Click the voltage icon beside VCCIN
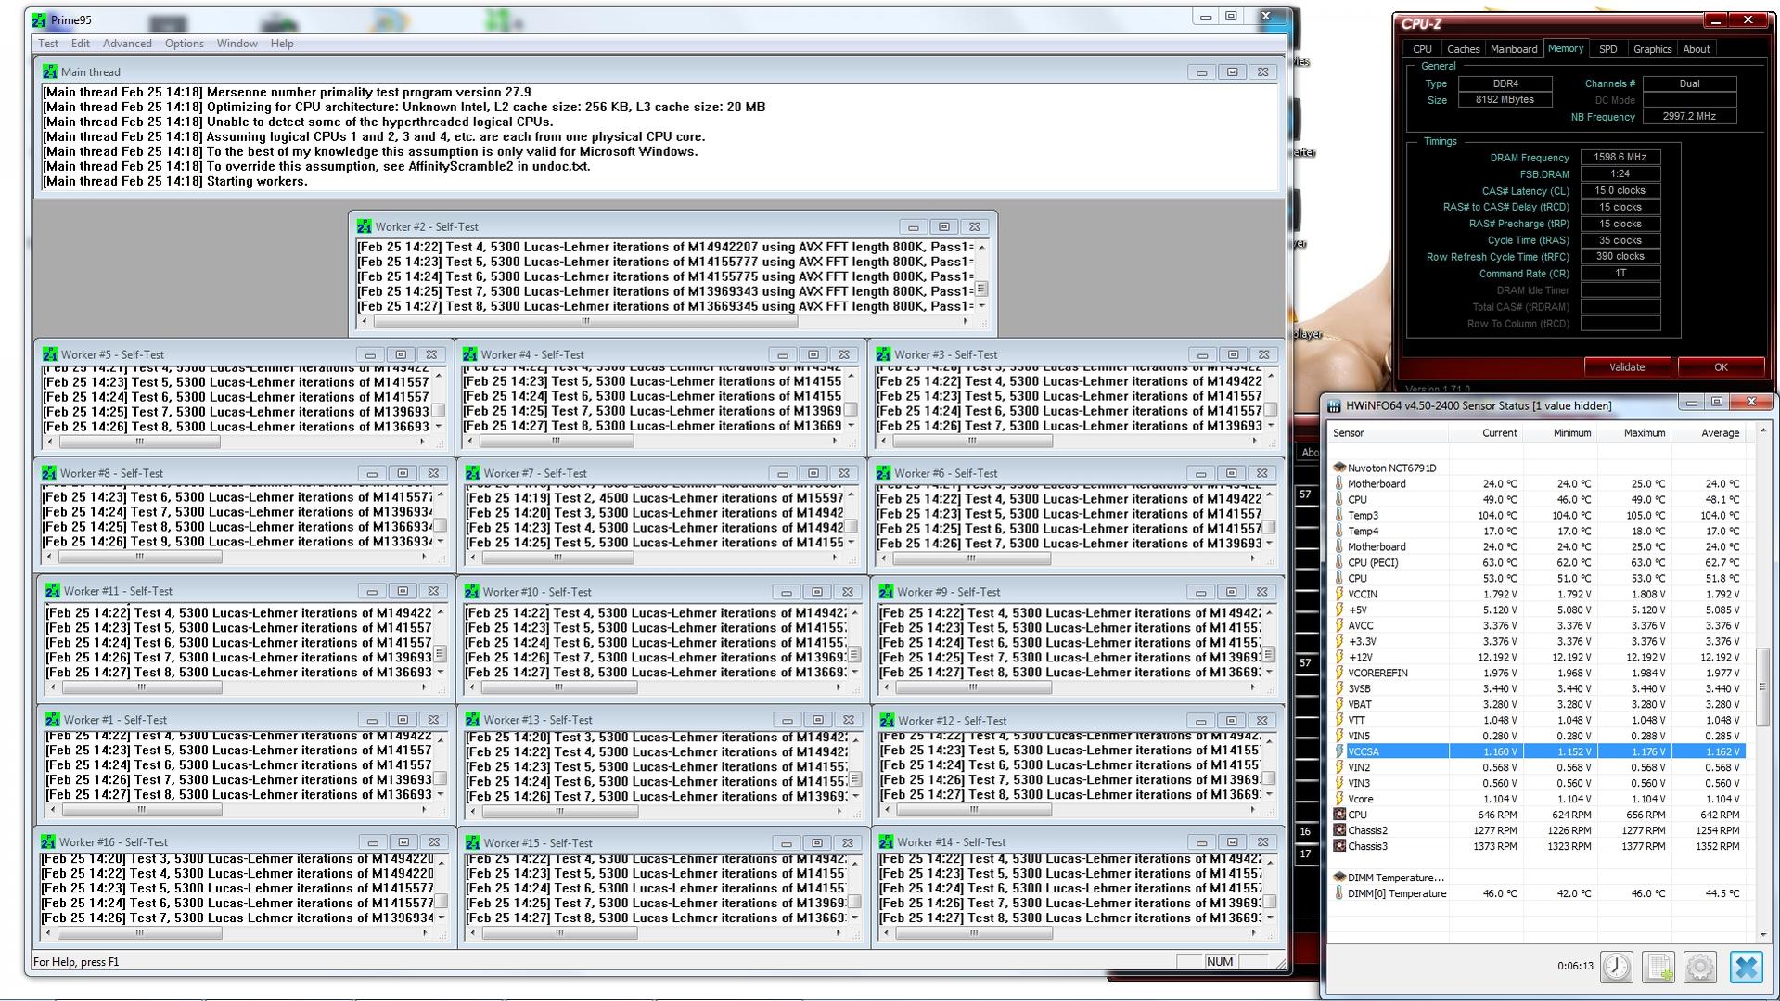 (1338, 594)
